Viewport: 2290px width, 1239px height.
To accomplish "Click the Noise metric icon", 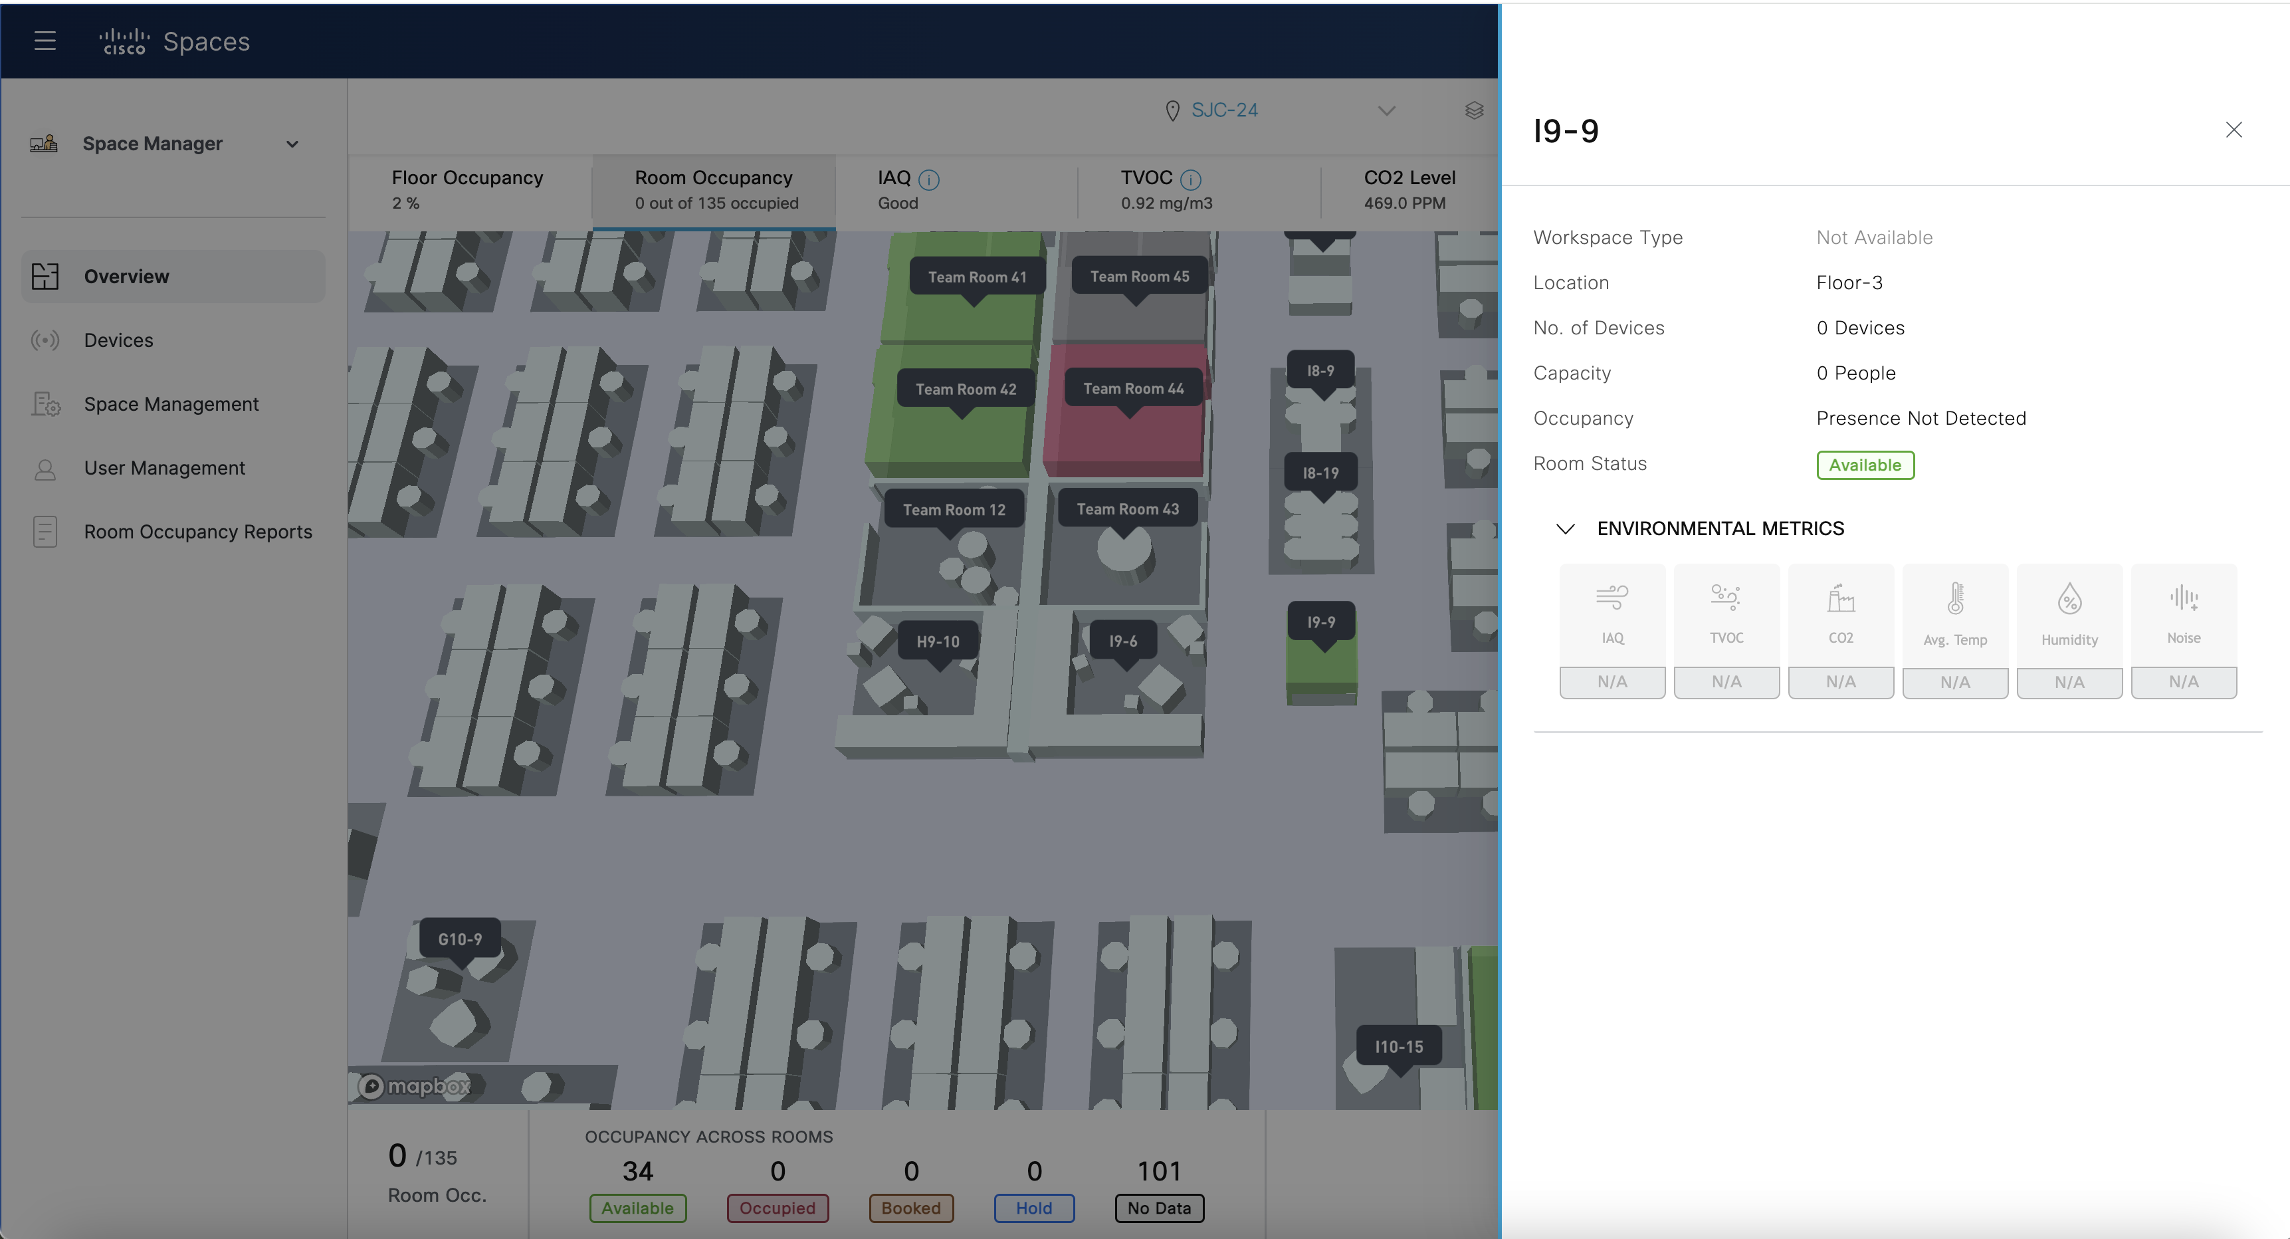I will pyautogui.click(x=2183, y=598).
